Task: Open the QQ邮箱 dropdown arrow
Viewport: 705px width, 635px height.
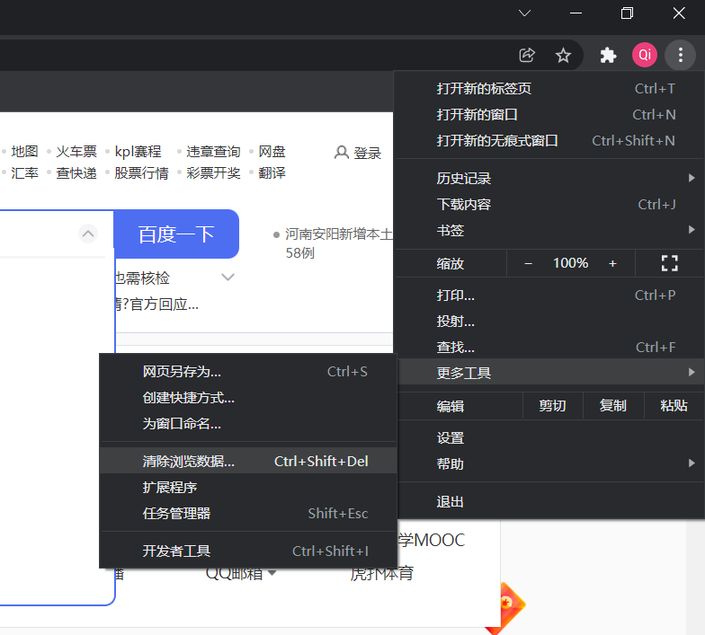Action: 272,573
